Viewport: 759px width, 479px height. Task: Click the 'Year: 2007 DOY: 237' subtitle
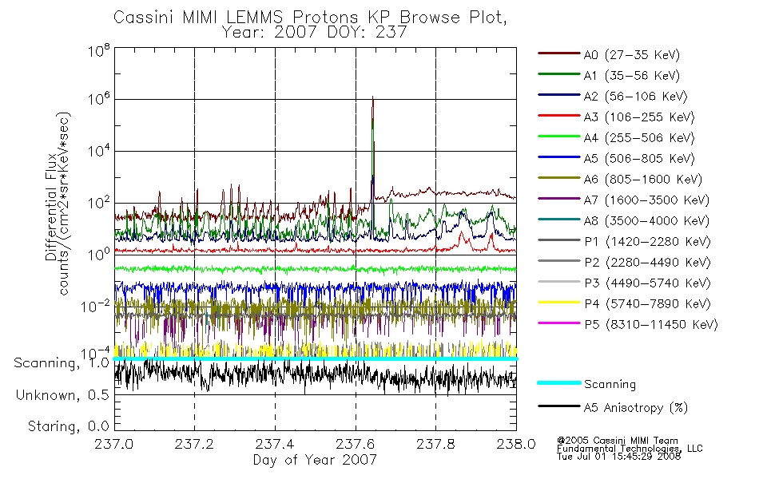click(314, 33)
